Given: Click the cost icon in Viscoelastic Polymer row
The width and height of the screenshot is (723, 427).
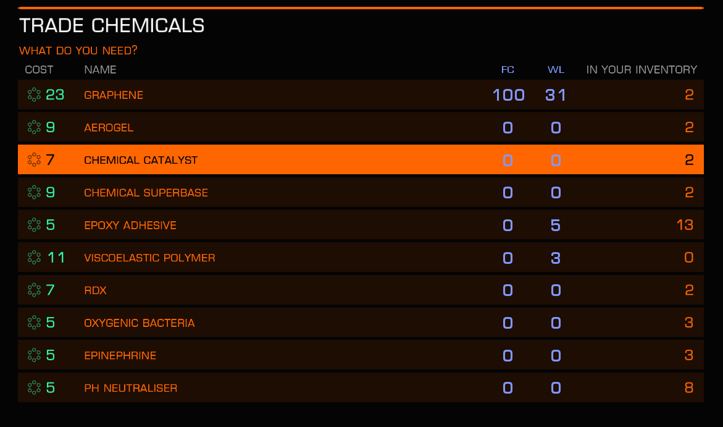Looking at the screenshot, I should coord(34,257).
